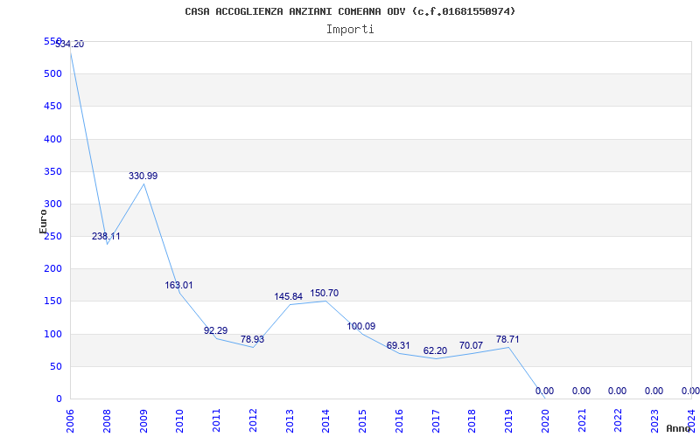Click the 0.00 label above 2022

(618, 391)
